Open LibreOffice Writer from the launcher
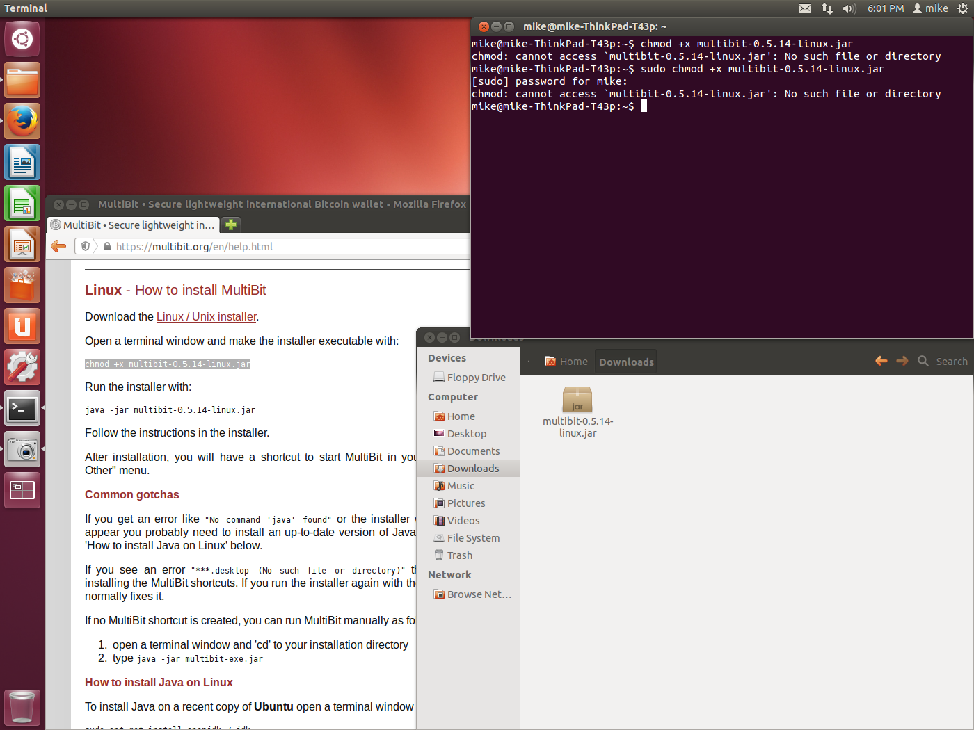 click(x=22, y=162)
